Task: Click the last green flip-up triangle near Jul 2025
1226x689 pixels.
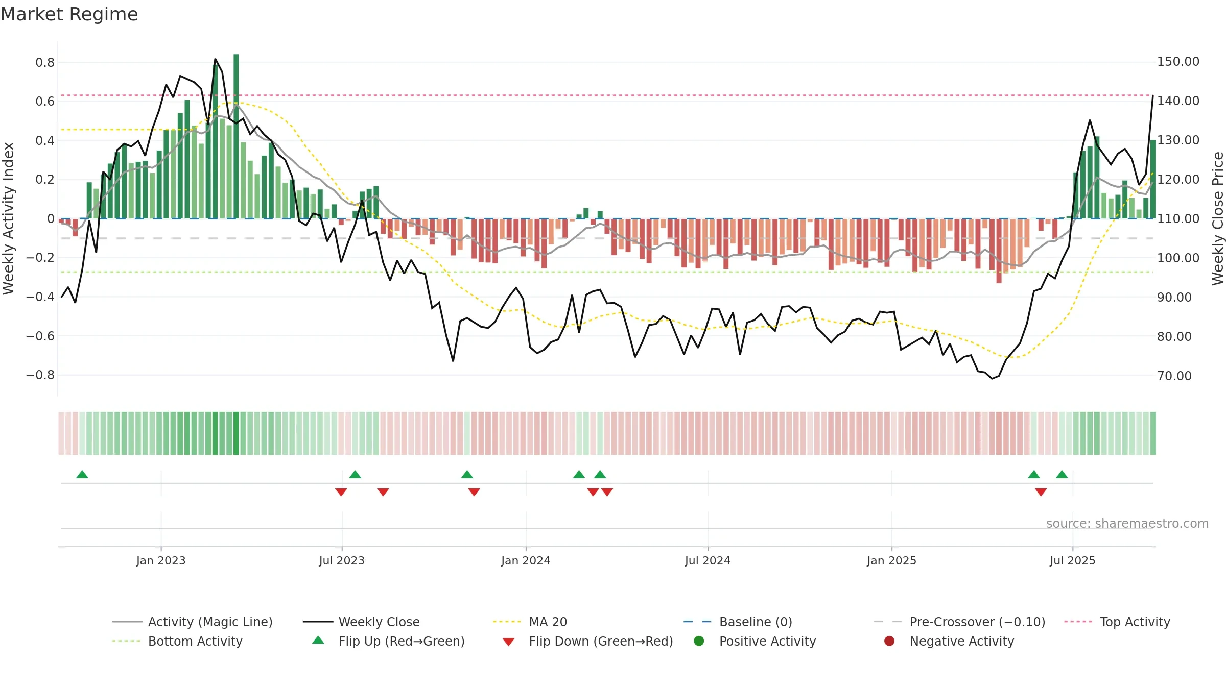Action: pyautogui.click(x=1062, y=475)
